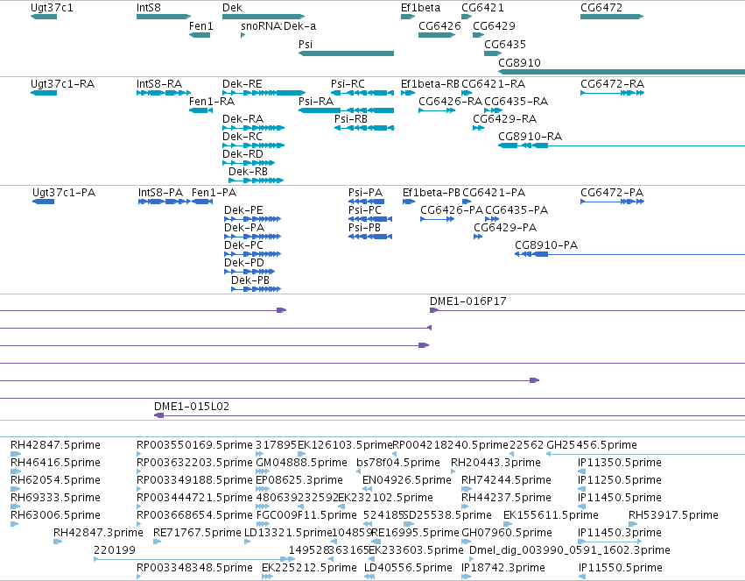Click the IntS8 gene label

[x=148, y=8]
